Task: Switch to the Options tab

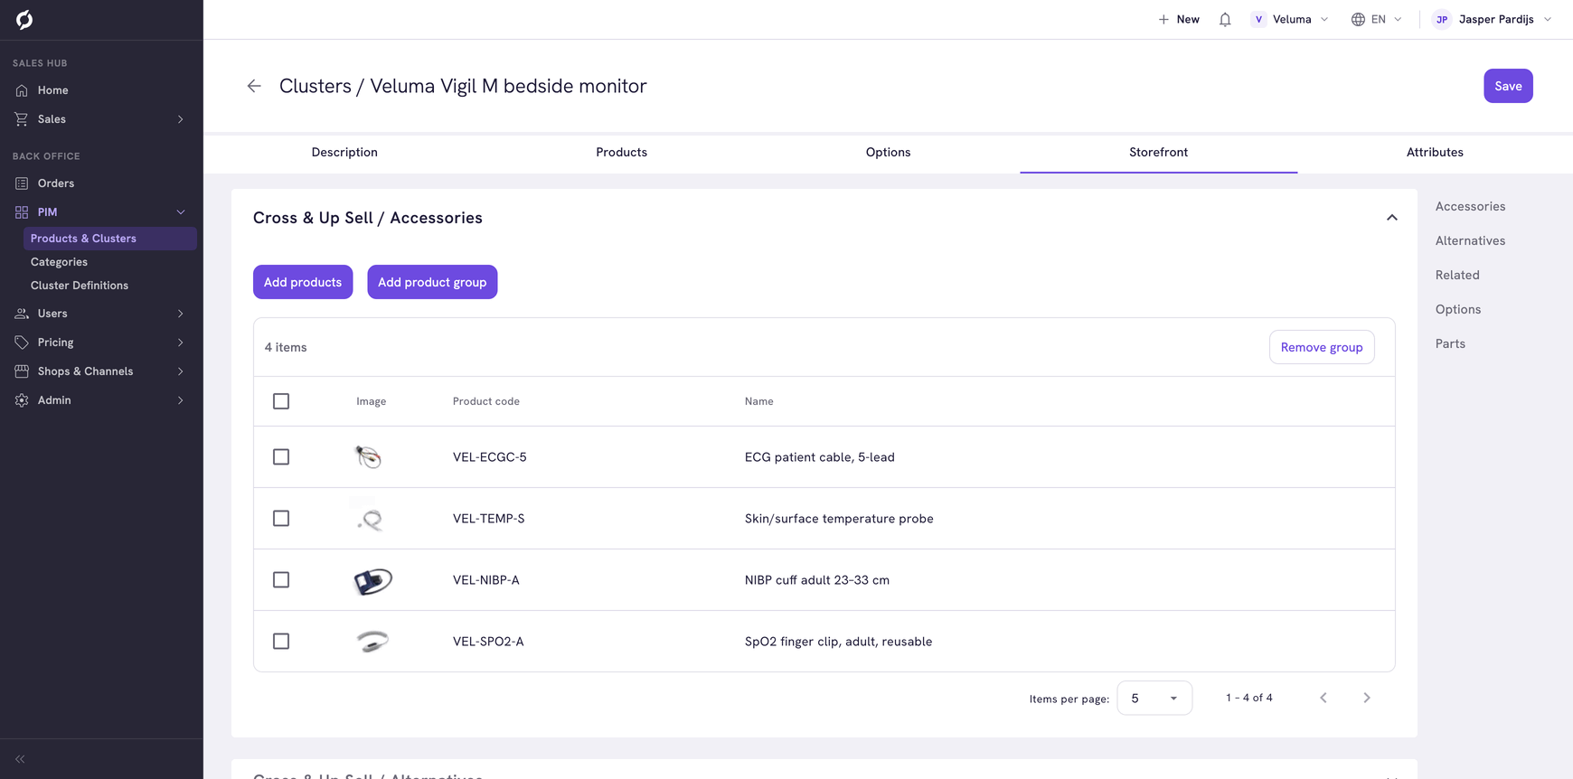Action: [x=889, y=153]
